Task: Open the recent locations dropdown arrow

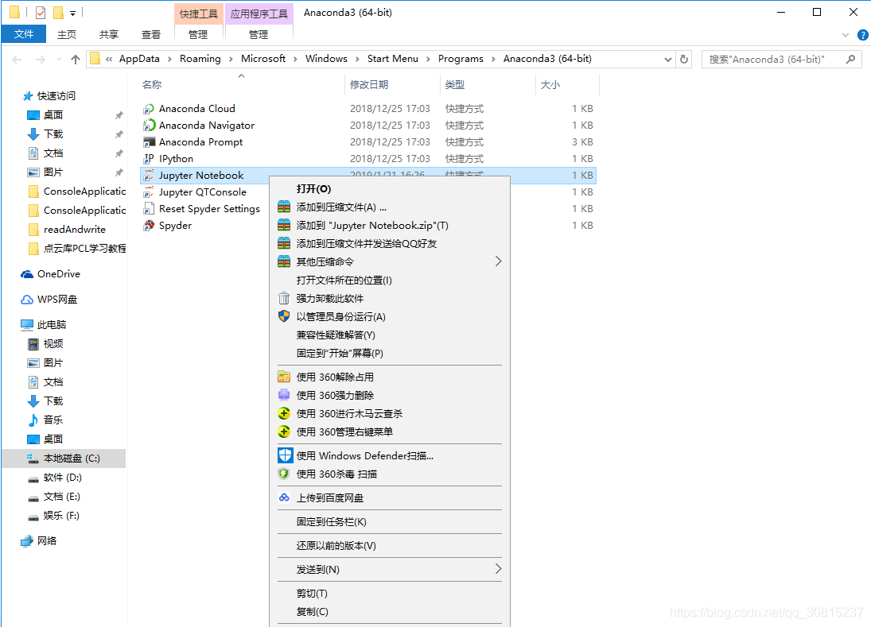Action: (x=59, y=60)
